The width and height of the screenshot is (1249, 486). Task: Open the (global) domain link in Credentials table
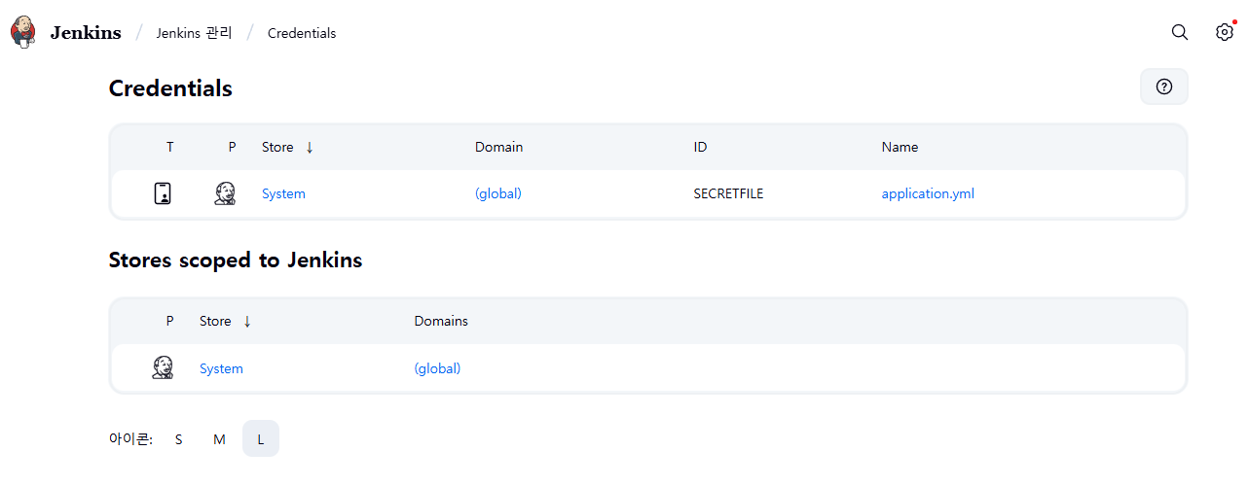click(498, 193)
